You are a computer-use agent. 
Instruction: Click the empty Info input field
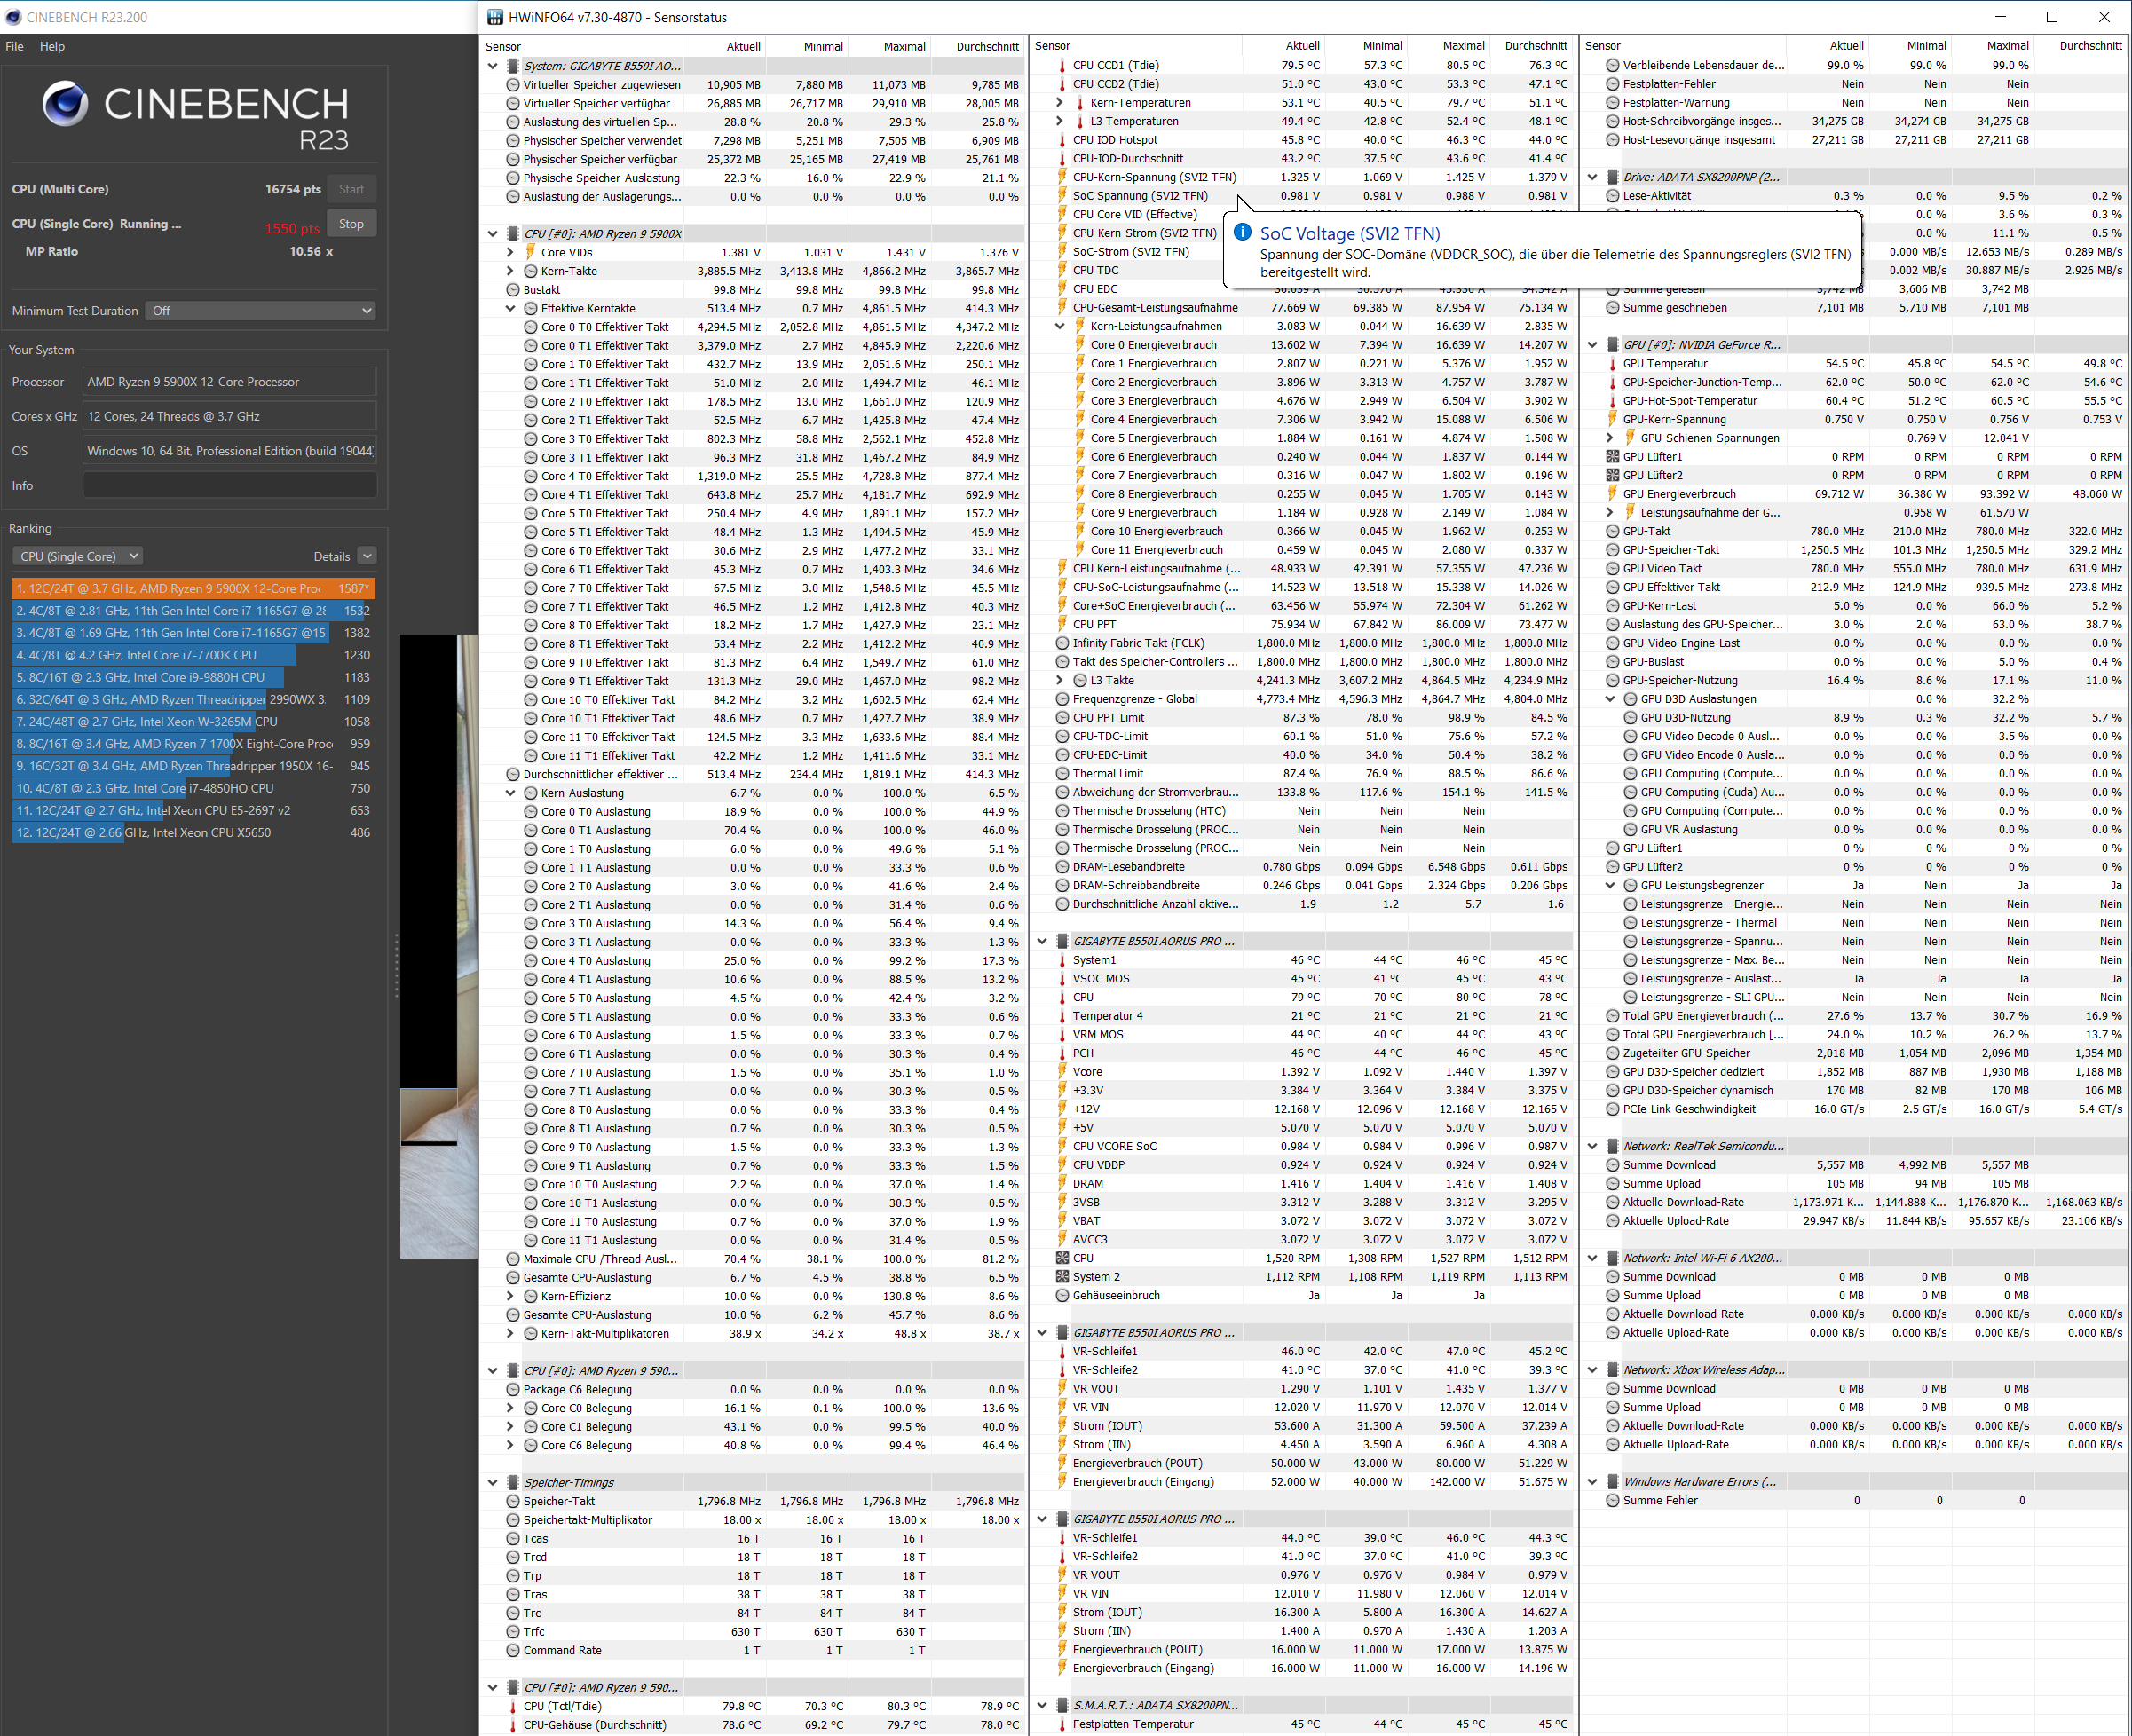click(x=230, y=486)
